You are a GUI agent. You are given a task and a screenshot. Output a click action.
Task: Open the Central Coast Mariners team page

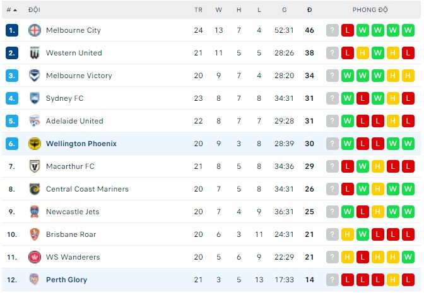(x=87, y=189)
